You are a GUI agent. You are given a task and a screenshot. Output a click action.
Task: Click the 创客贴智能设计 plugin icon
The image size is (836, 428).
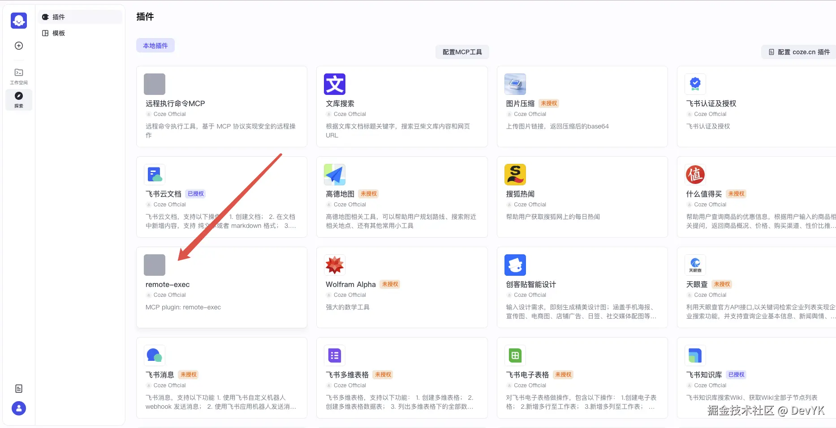pyautogui.click(x=515, y=265)
